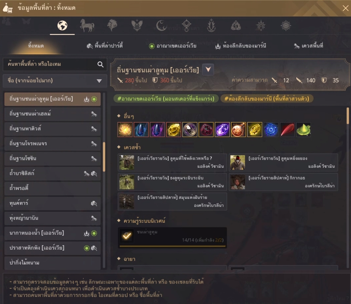Click the red feather drop item
351x304 pixels.
[x=287, y=129]
